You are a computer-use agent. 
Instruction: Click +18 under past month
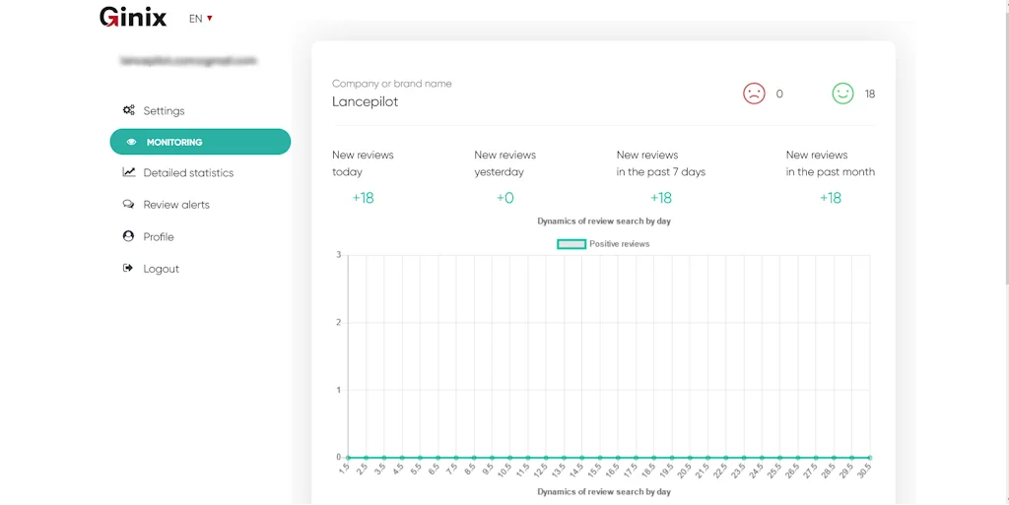point(830,198)
